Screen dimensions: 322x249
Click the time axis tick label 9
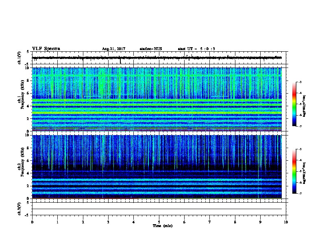pyautogui.click(x=260, y=222)
